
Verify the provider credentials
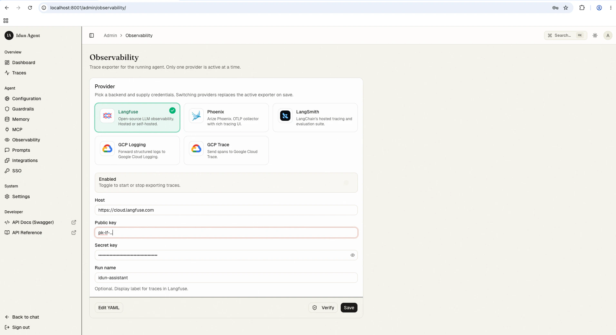coord(323,308)
